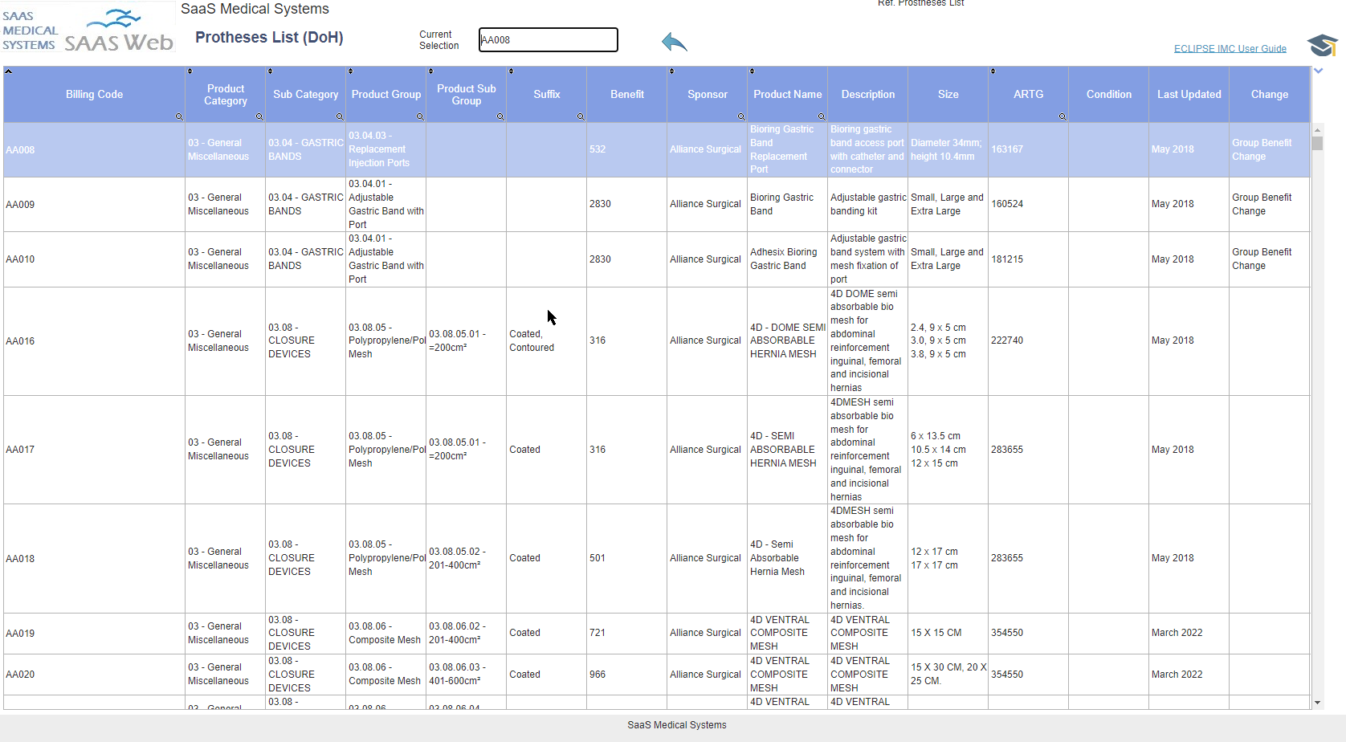Viewport: 1346px width, 742px height.
Task: Select billing code AA016
Action: [x=20, y=341]
